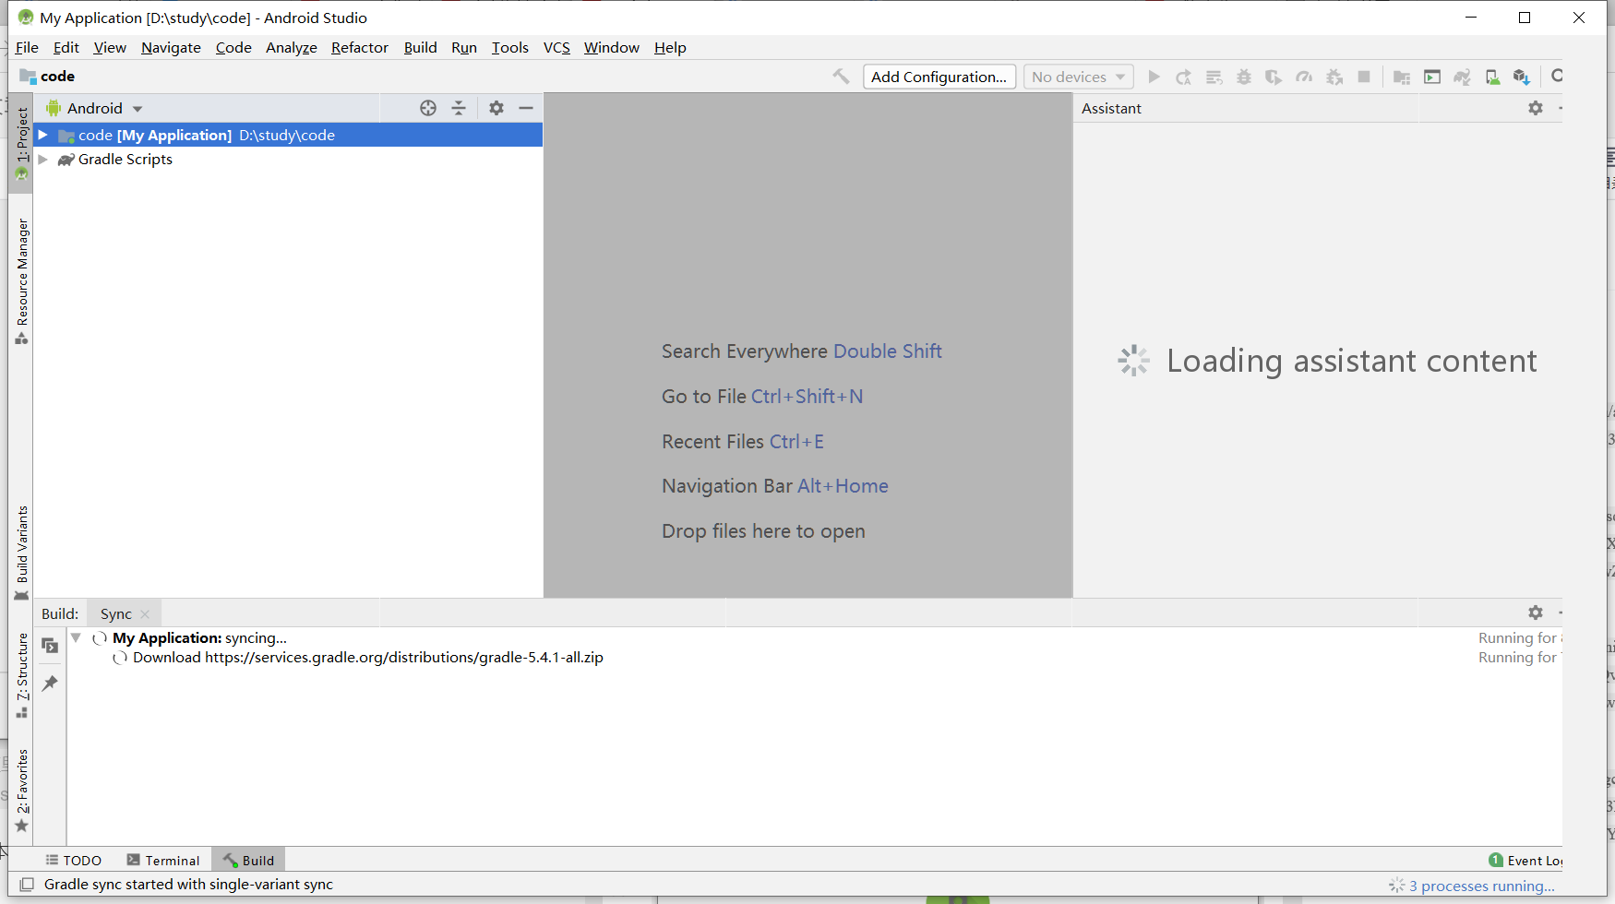Open the TODO tool window
This screenshot has height=904, width=1615.
[x=73, y=860]
